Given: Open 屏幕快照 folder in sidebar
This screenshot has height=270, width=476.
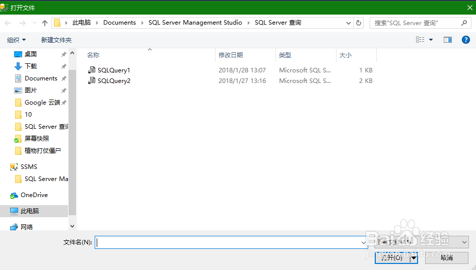Looking at the screenshot, I should tap(37, 139).
